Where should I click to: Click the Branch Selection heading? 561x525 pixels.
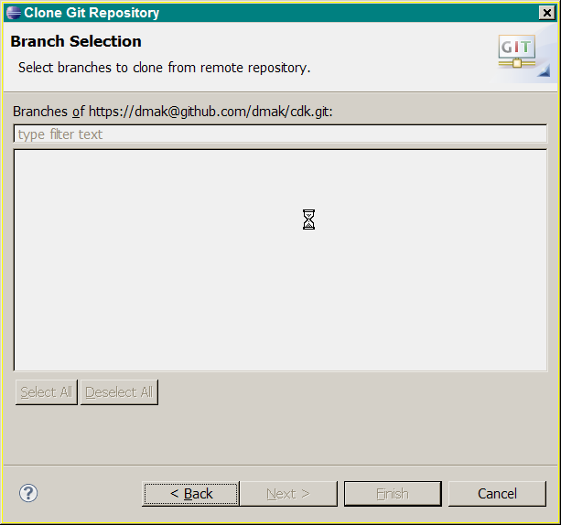click(76, 41)
